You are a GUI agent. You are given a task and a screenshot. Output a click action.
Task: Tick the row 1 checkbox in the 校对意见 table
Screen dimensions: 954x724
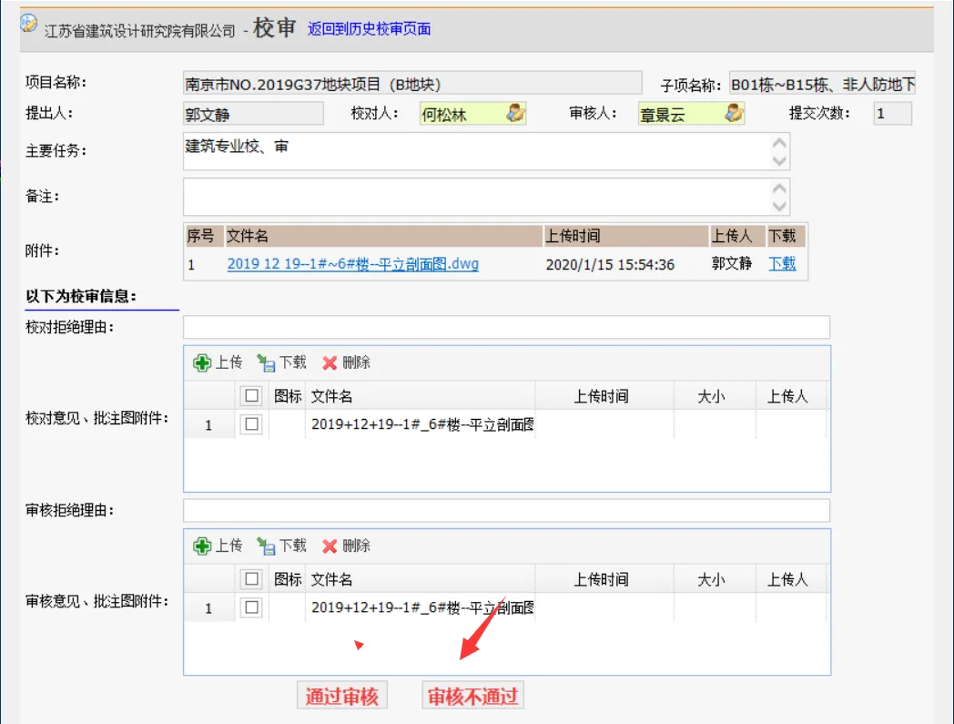pyautogui.click(x=251, y=423)
